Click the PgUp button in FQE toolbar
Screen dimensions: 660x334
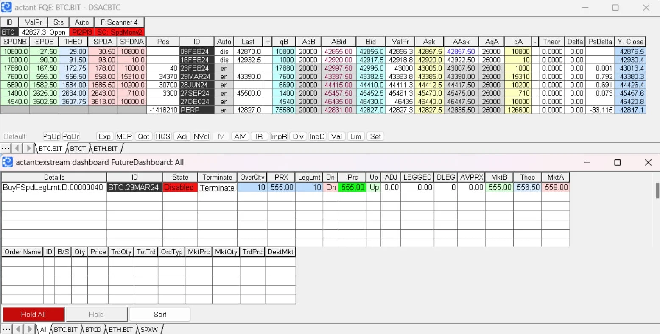point(52,136)
